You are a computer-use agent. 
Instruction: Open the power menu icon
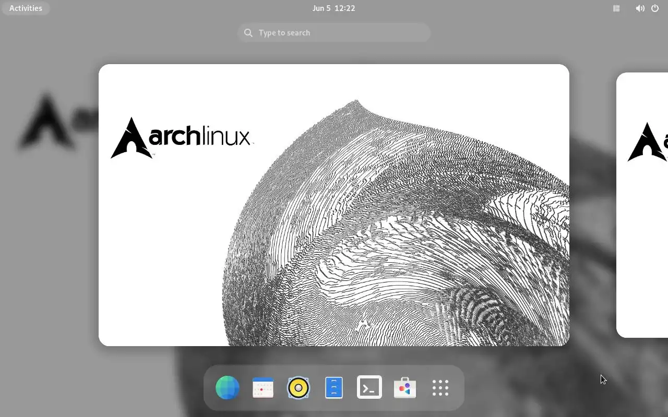(655, 8)
